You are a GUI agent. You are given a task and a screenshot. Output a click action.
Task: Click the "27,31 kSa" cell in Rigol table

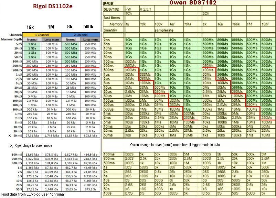(32, 135)
